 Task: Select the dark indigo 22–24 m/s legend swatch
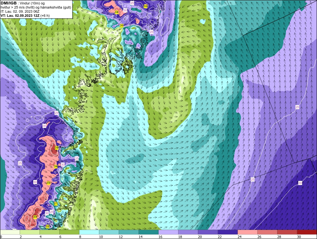[228, 232]
